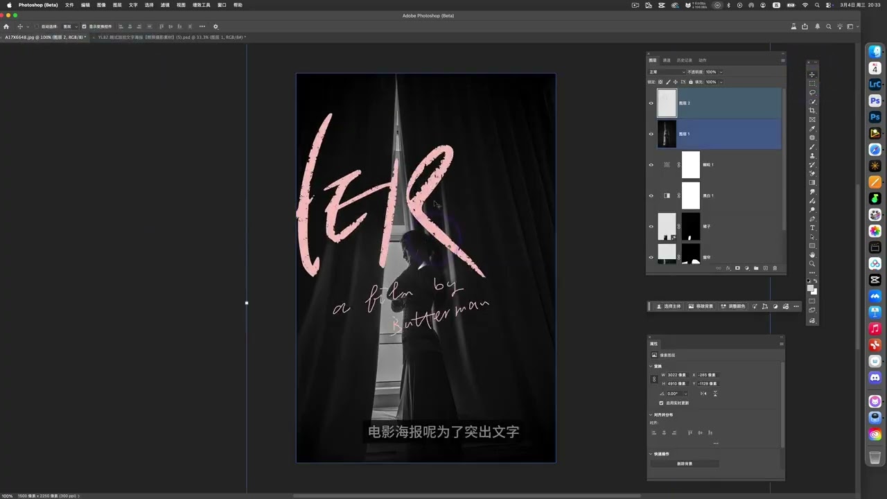Open the Trash in the Dock
Screen dimensions: 887x499
click(875, 457)
